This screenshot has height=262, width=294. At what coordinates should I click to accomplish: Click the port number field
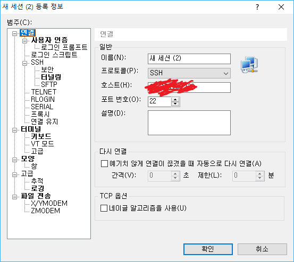point(159,102)
